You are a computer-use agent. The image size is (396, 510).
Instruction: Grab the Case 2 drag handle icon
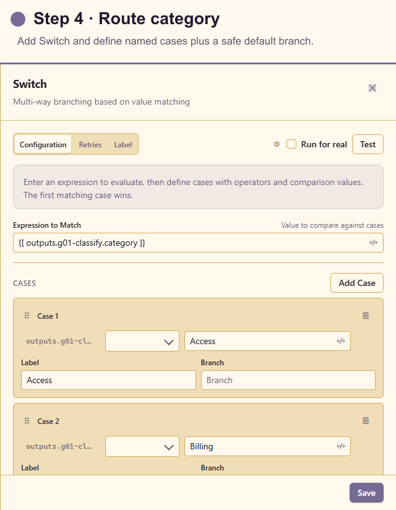coord(27,421)
